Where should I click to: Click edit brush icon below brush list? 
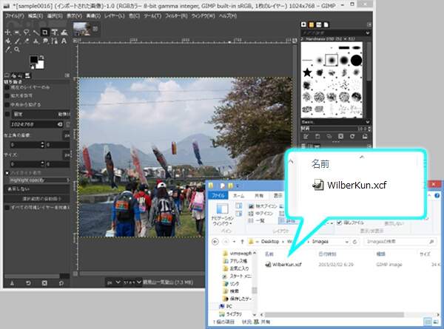coord(306,137)
